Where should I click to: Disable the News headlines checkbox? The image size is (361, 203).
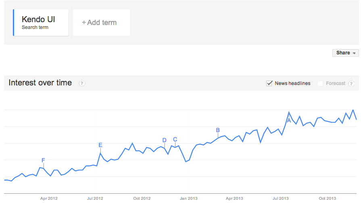269,83
